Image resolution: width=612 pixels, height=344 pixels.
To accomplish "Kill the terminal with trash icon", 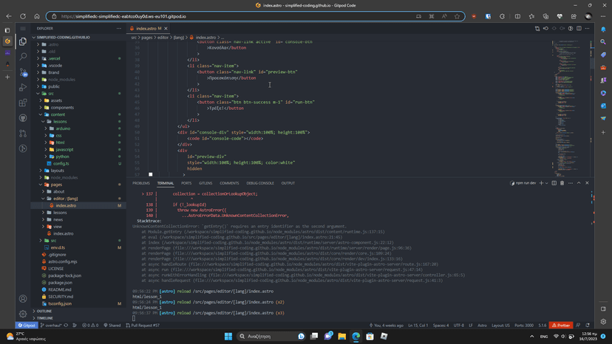I will (x=562, y=183).
